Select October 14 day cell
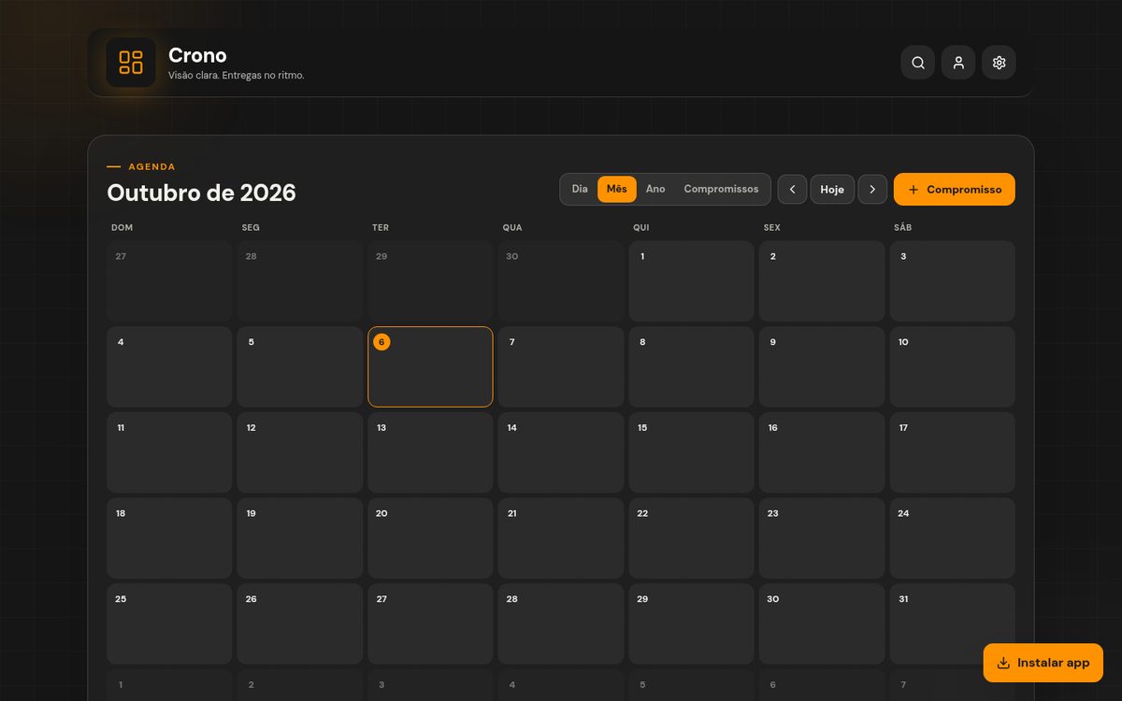This screenshot has width=1122, height=701. click(x=561, y=452)
